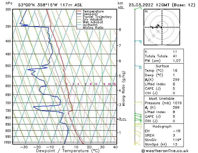Click the 550 hPa pressure label
Viewport: 198px width, 153px height.
[9, 76]
